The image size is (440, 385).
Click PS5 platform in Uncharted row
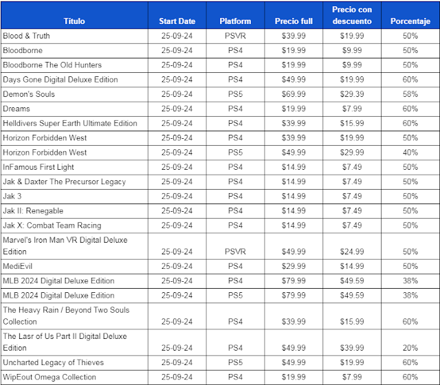pos(235,362)
